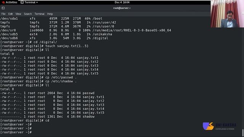Click sanjay.txt2 in the second listing
This screenshot has height=137, width=244.
pos(93,101)
